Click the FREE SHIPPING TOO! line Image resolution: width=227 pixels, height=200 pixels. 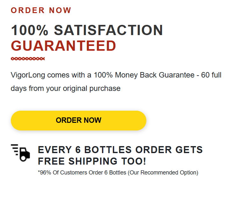pyautogui.click(x=92, y=161)
